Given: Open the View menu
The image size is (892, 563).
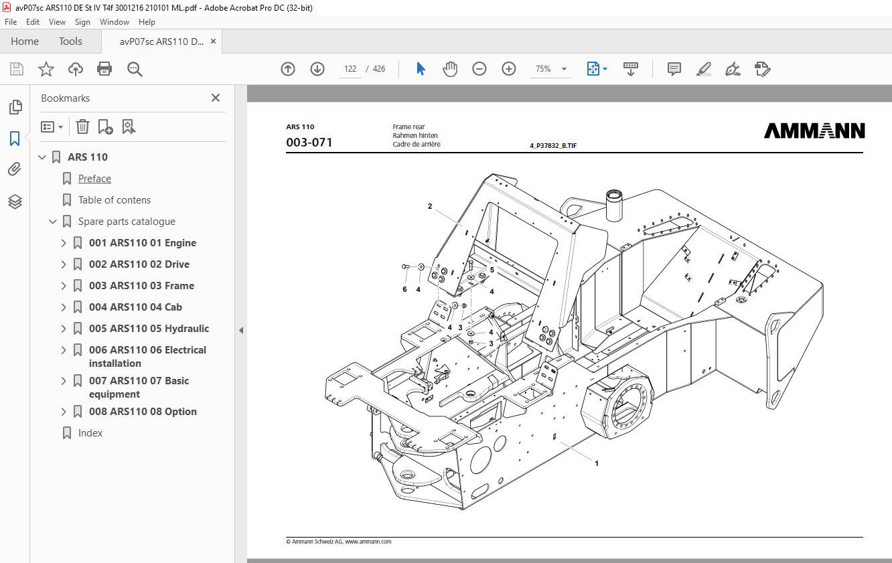Looking at the screenshot, I should [x=57, y=22].
